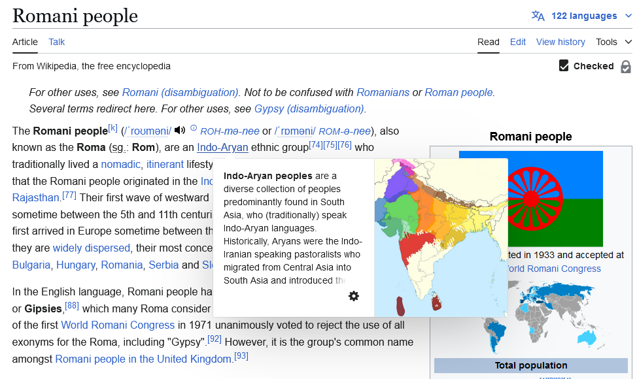This screenshot has height=379, width=637.
Task: Click citation reference [93]
Action: (241, 356)
